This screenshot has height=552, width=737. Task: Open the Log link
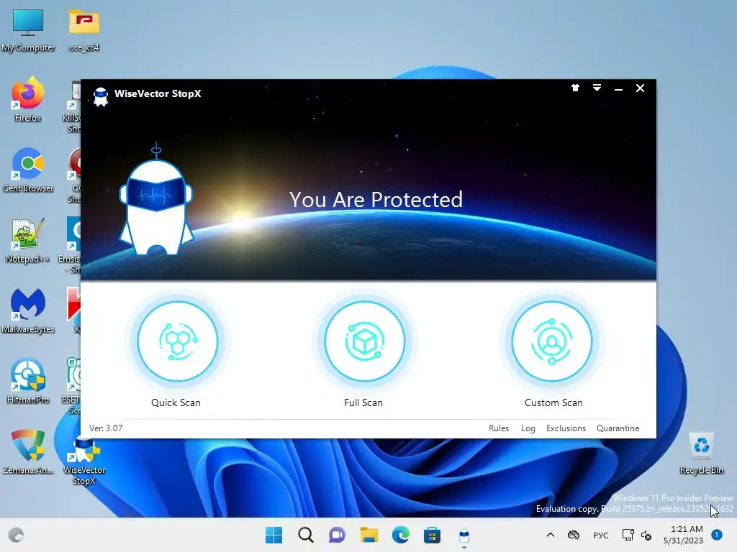pos(528,428)
